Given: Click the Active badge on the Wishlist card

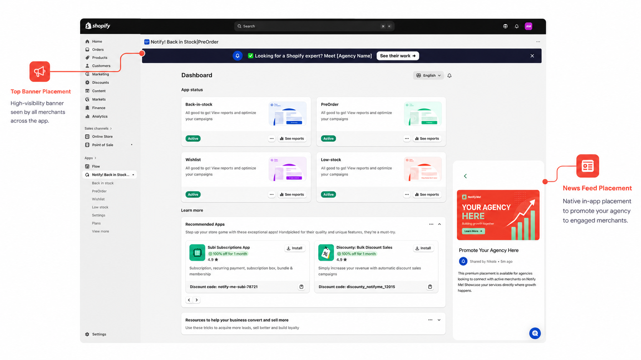Looking at the screenshot, I should 193,195.
